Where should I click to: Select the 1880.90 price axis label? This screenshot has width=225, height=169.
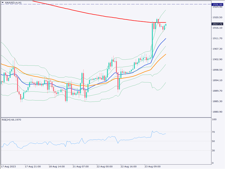[x=218, y=112]
